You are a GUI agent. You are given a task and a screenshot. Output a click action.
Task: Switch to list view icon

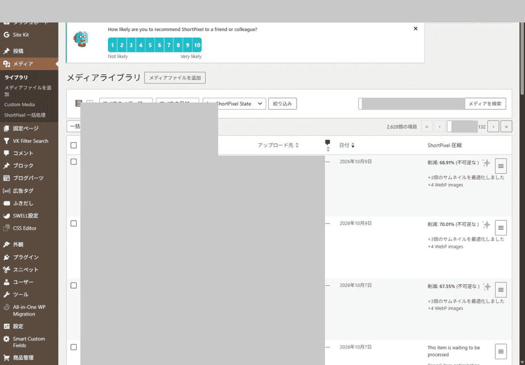click(x=78, y=103)
